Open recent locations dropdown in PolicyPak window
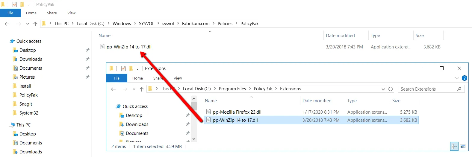Screen dimensions: 472x157 click(x=28, y=24)
